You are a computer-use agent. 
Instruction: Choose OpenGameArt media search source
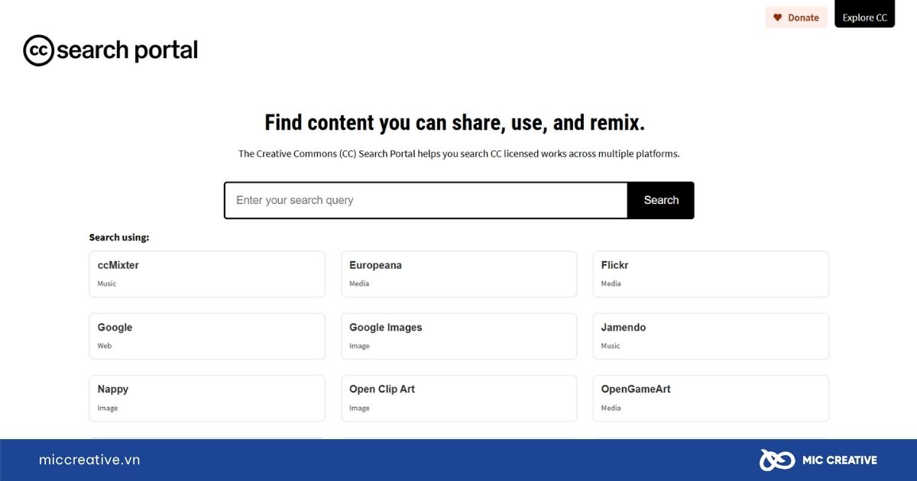pos(711,398)
